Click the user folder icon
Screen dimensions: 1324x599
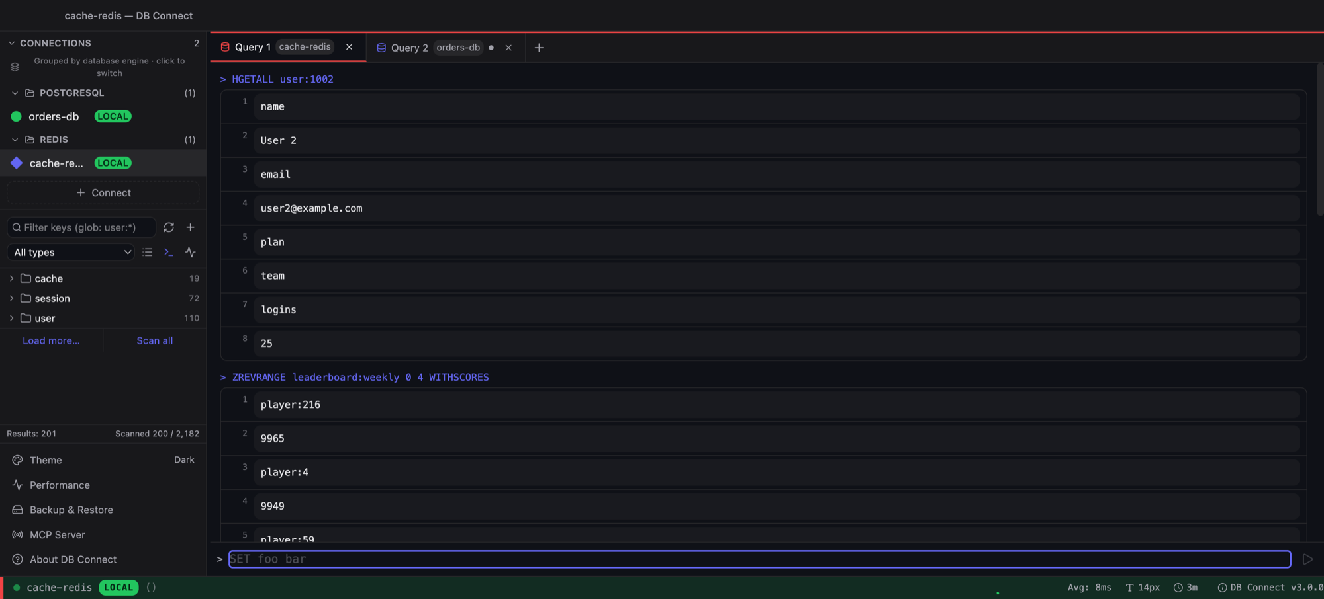(x=26, y=318)
